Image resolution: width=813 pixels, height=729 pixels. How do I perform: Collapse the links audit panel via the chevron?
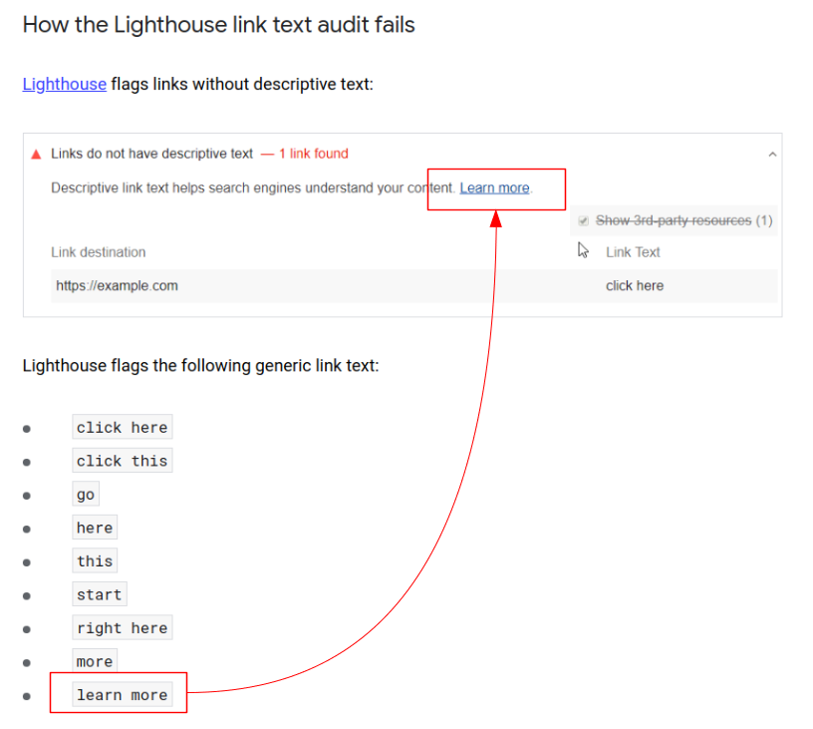pyautogui.click(x=772, y=154)
